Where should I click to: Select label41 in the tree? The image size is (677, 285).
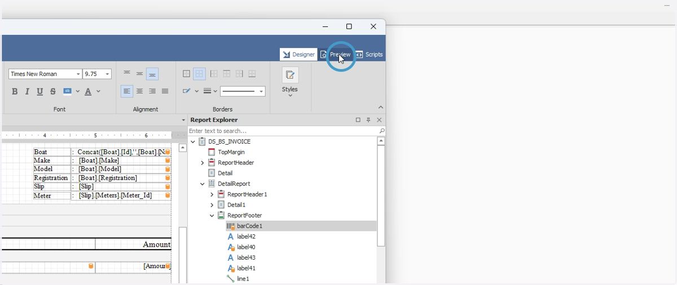click(x=246, y=269)
